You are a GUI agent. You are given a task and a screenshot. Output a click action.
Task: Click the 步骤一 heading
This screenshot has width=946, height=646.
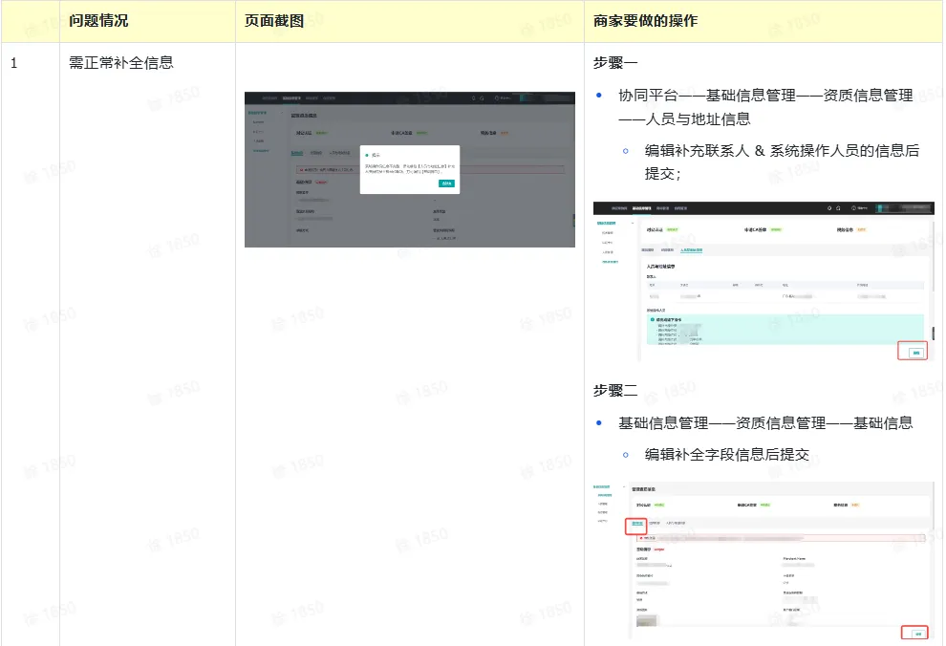(x=614, y=63)
